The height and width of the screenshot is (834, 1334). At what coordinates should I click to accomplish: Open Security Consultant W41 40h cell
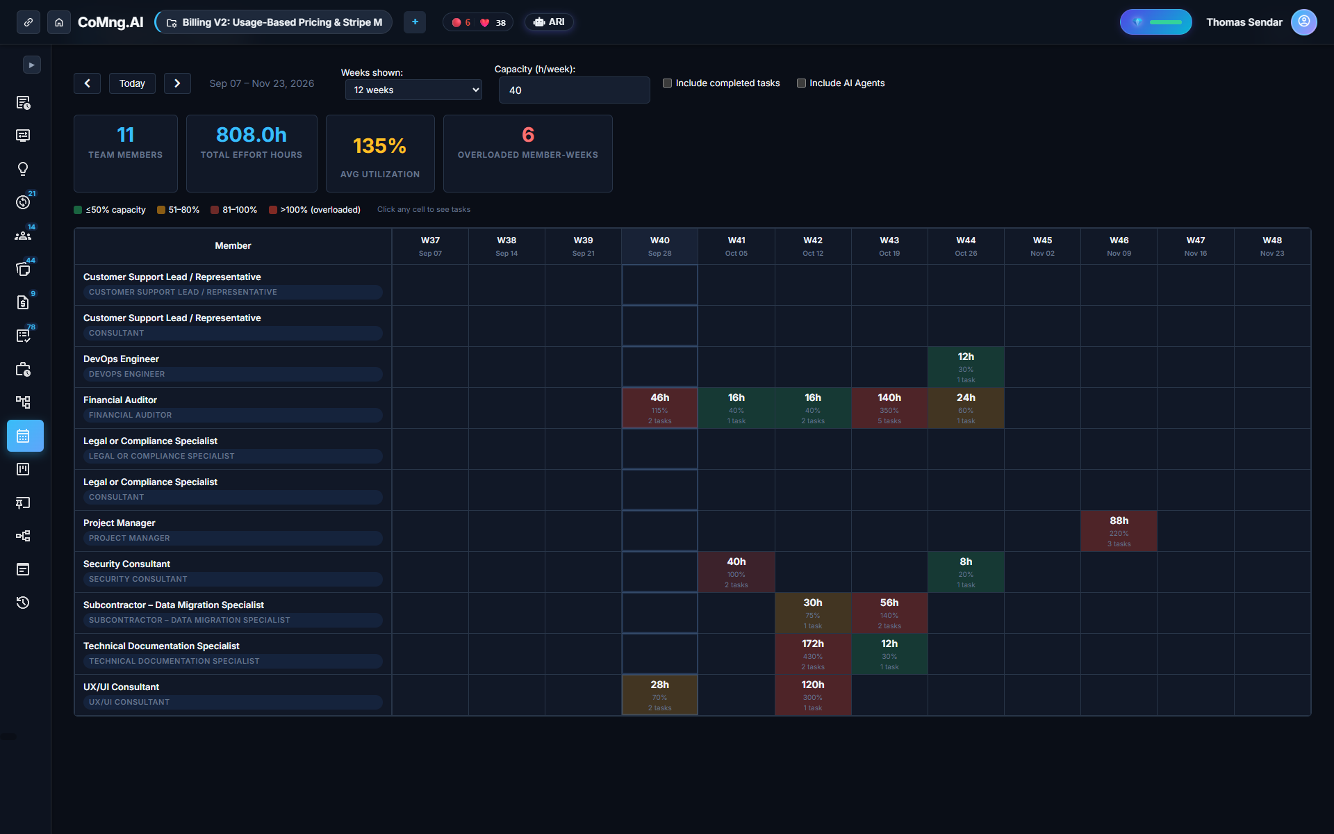[x=736, y=572]
